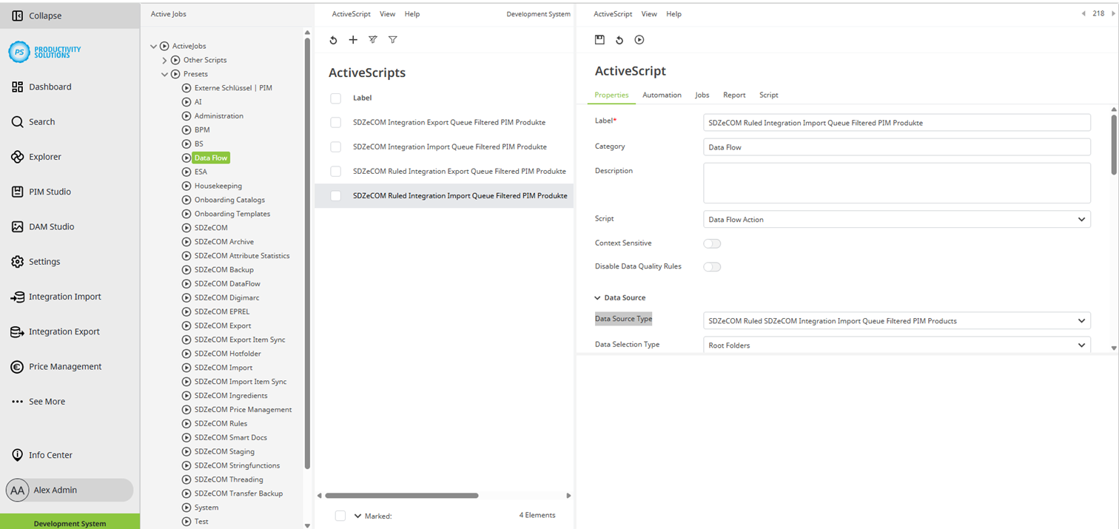Add a new ActiveScript with the plus icon
The image size is (1119, 529).
tap(353, 39)
